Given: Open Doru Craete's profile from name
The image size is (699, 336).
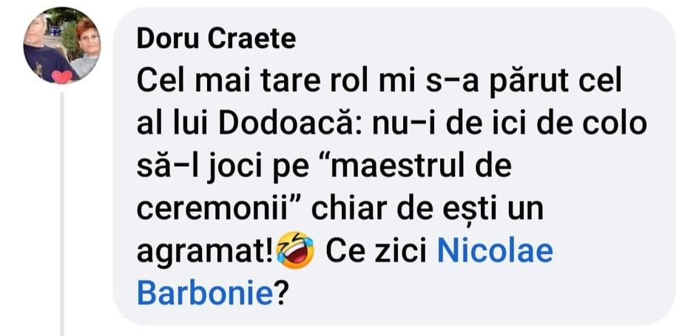Looking at the screenshot, I should (x=216, y=40).
